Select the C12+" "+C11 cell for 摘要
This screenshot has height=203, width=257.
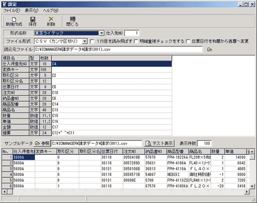tap(112, 133)
